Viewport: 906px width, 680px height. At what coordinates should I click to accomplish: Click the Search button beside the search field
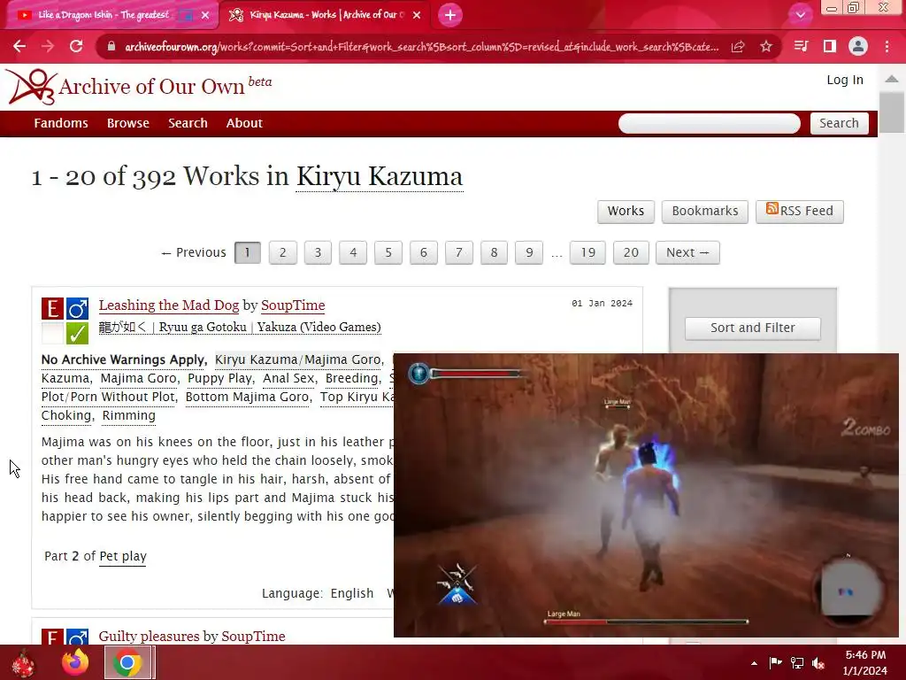pyautogui.click(x=839, y=123)
